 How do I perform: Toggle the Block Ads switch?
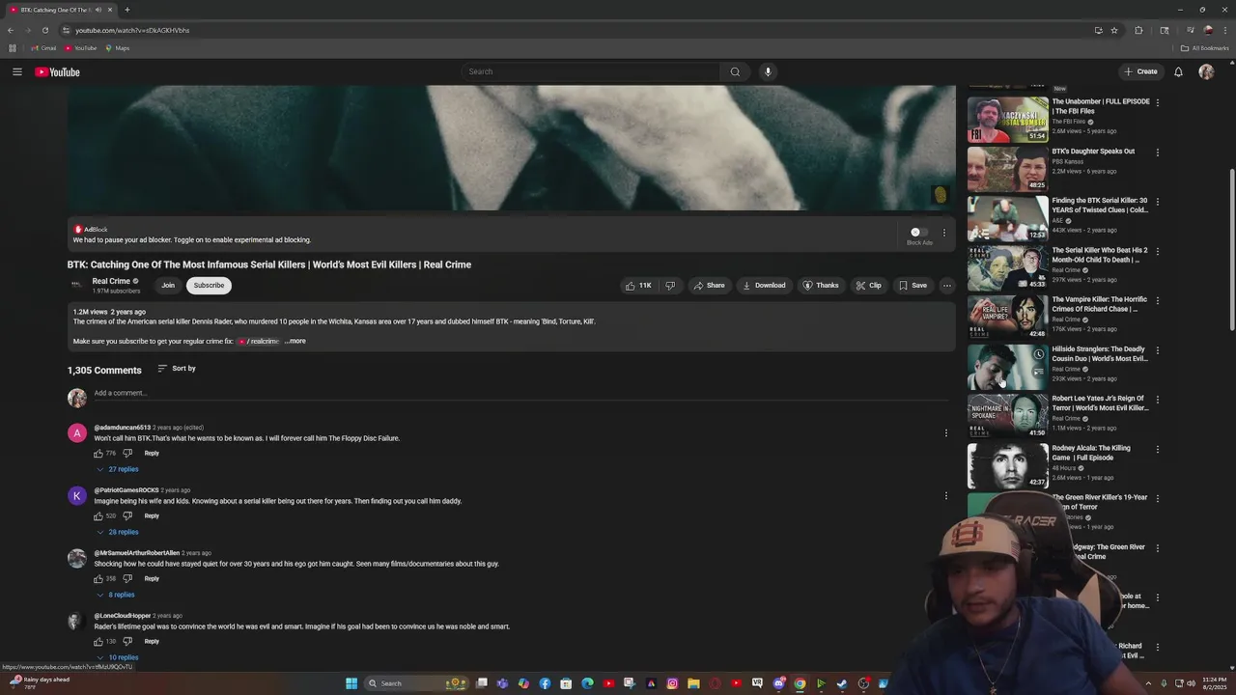919,232
